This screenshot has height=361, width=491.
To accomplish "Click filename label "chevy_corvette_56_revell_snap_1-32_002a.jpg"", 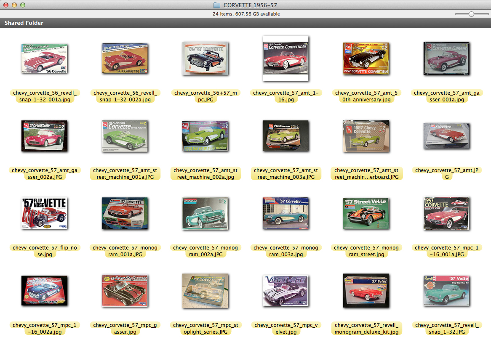I will click(125, 96).
